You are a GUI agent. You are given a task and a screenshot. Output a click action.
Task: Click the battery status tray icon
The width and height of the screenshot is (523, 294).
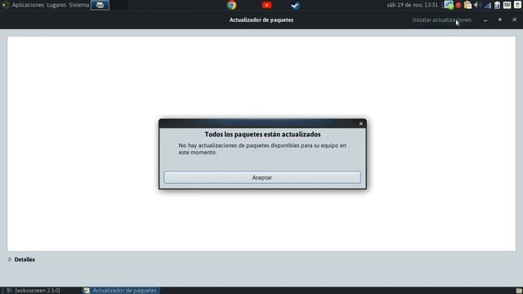(x=498, y=5)
